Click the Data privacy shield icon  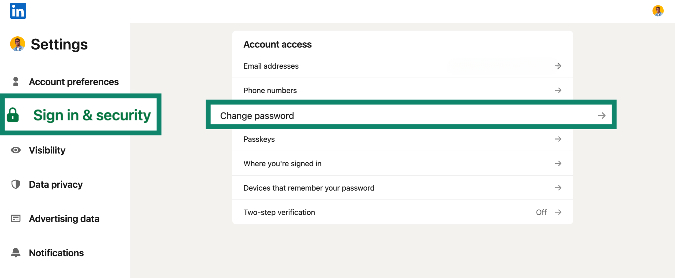click(16, 184)
